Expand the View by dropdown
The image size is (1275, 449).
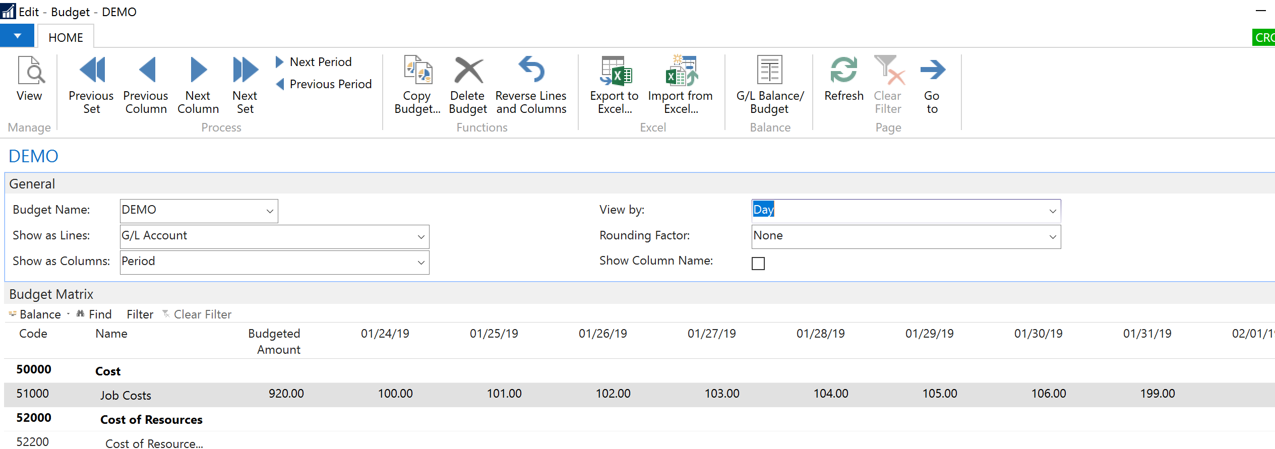click(1052, 211)
